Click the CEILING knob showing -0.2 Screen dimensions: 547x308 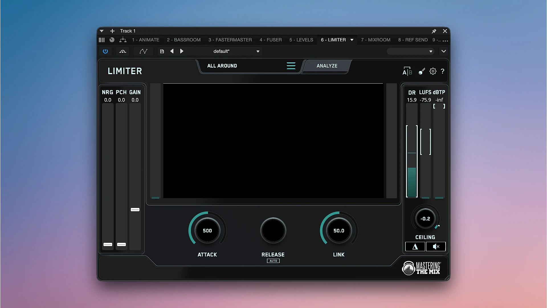pyautogui.click(x=425, y=219)
